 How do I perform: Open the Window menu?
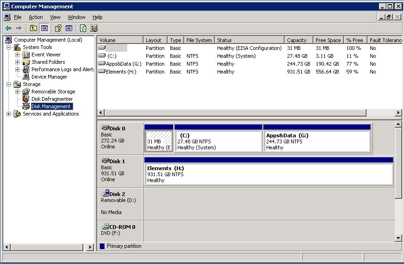click(x=76, y=17)
